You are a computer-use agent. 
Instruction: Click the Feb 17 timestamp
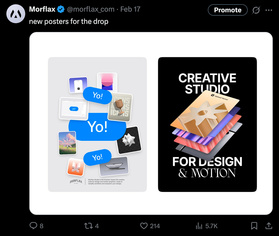click(130, 9)
